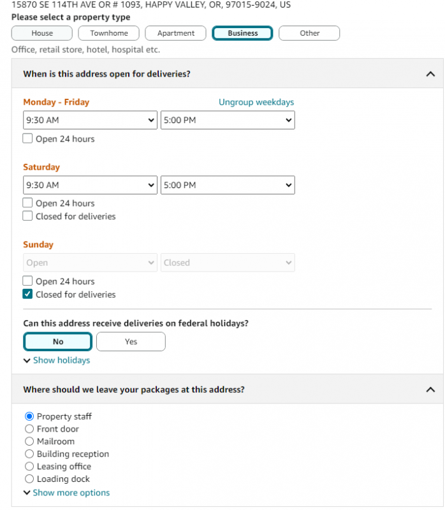Open Saturday closing time dropdown
Viewport: 445px width, 510px height.
pyautogui.click(x=228, y=185)
